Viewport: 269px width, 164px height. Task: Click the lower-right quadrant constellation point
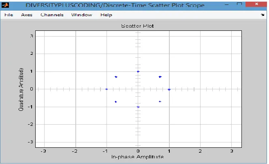(x=160, y=101)
